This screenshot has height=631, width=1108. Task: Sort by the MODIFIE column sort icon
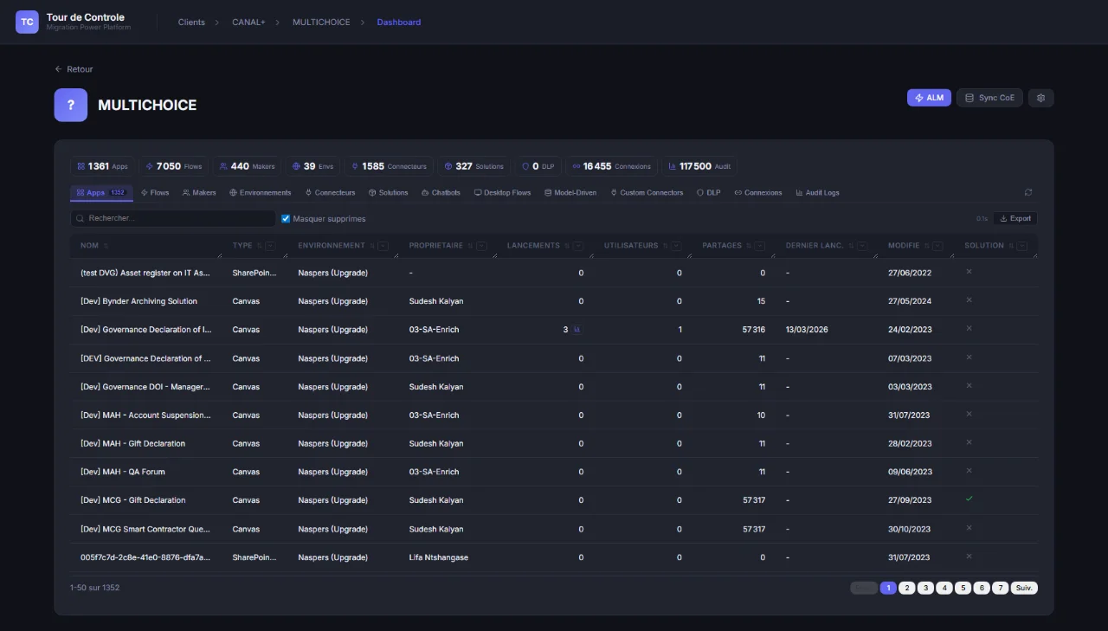pyautogui.click(x=927, y=246)
